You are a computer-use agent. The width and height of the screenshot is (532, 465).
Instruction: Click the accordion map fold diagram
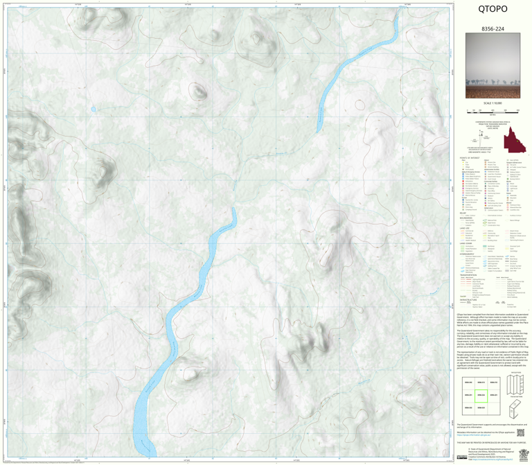515,385
